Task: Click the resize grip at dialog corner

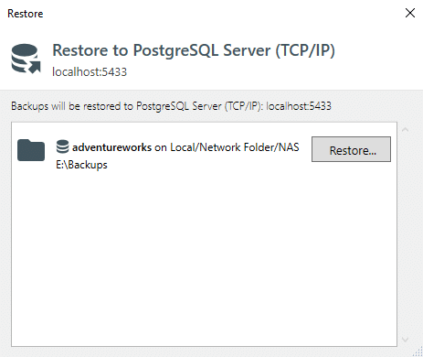Action: [x=418, y=352]
